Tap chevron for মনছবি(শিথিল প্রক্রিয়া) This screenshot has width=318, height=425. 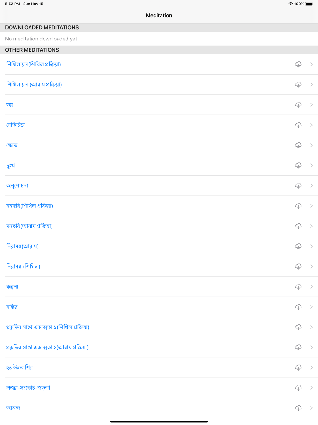coord(311,206)
